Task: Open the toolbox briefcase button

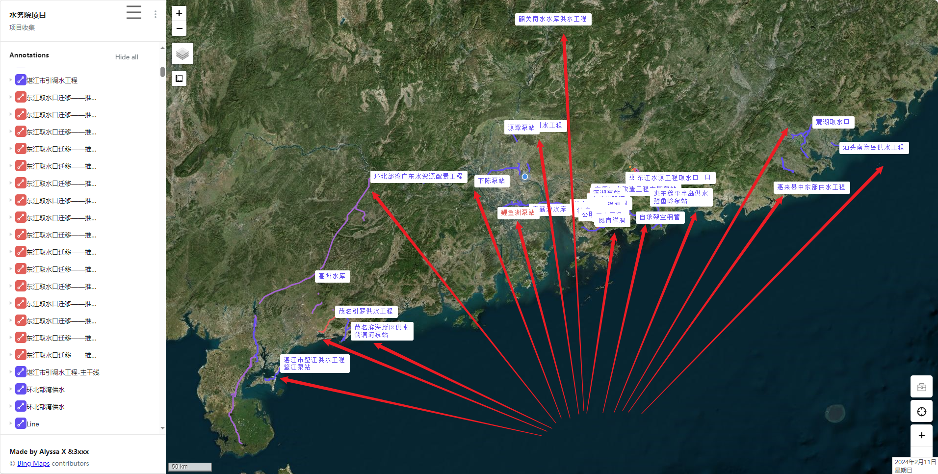Action: click(x=921, y=387)
